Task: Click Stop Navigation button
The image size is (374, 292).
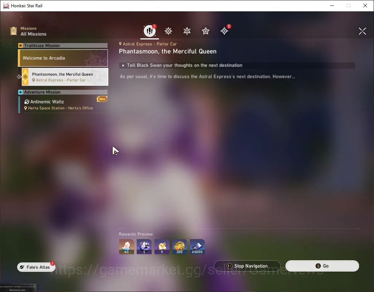Action: click(x=247, y=266)
